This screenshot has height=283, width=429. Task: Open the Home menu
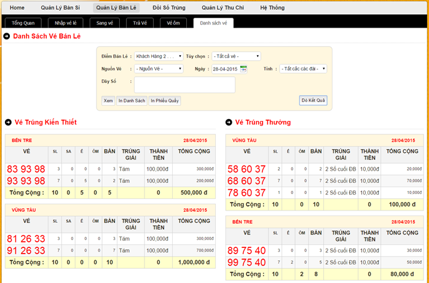point(17,8)
